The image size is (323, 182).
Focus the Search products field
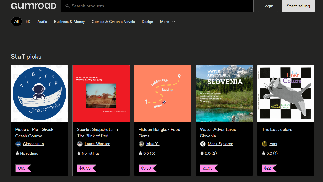coord(157,6)
